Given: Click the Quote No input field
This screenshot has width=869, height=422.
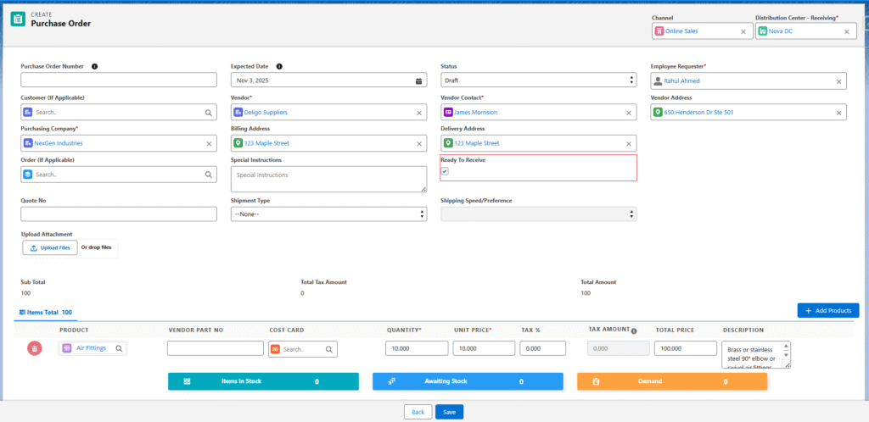Looking at the screenshot, I should click(x=119, y=214).
